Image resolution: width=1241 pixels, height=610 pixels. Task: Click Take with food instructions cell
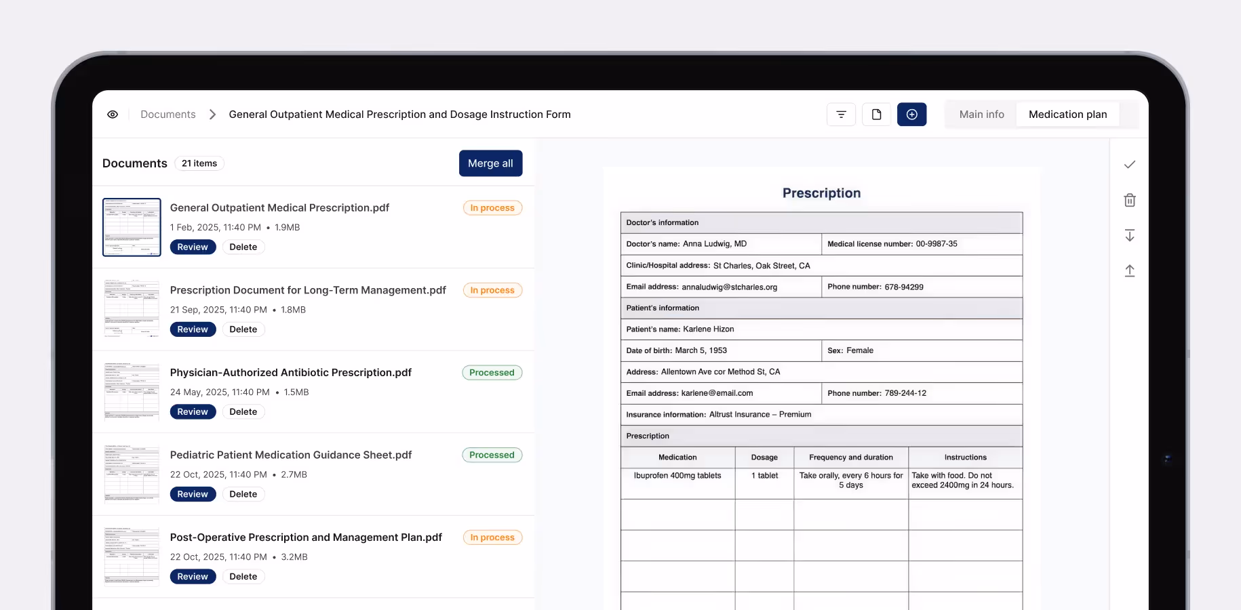coord(965,483)
